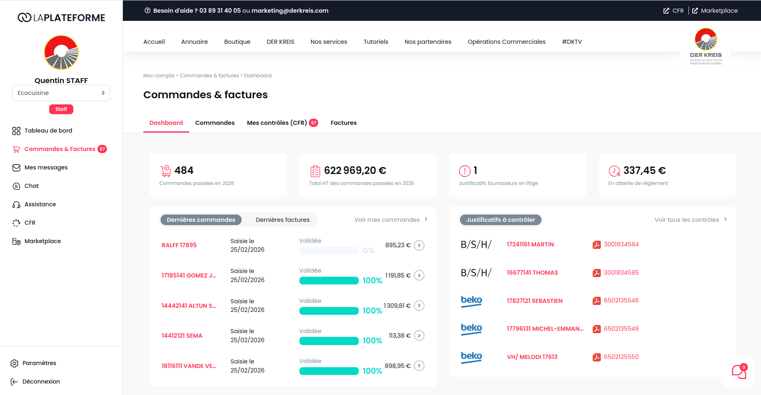Click the Assistance headset icon
The width and height of the screenshot is (761, 395).
pyautogui.click(x=16, y=205)
